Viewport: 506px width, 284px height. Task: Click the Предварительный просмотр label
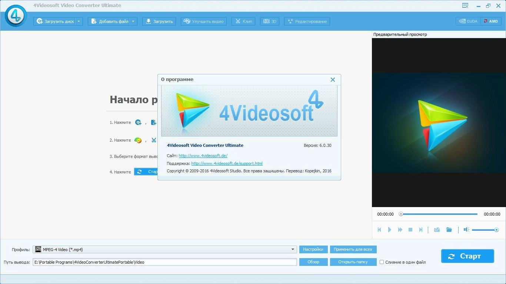(x=400, y=34)
